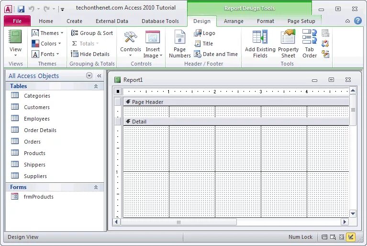Switch to the Arrange tab
This screenshot has height=246, width=367.
[x=234, y=21]
